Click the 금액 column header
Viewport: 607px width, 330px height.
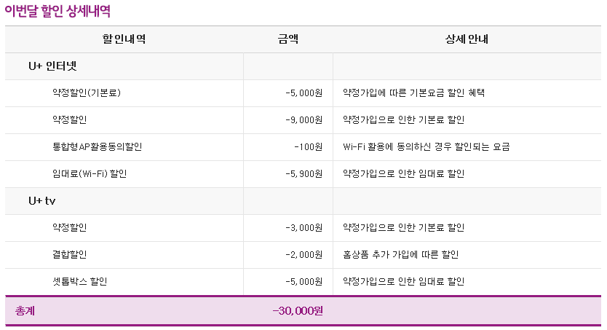click(288, 39)
